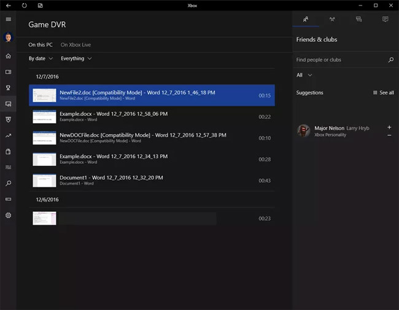Open Major Nelson profile name
This screenshot has height=310, width=399.
click(x=329, y=128)
